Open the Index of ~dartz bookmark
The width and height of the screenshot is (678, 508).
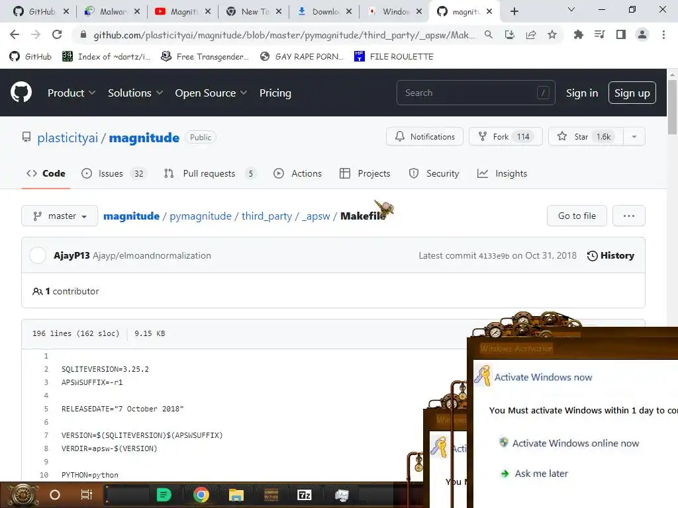tap(107, 56)
